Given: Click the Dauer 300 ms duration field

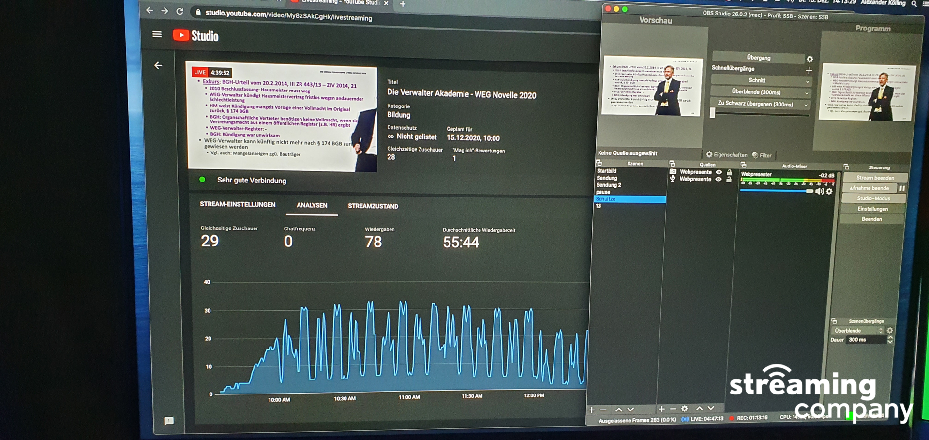Looking at the screenshot, I should 866,340.
